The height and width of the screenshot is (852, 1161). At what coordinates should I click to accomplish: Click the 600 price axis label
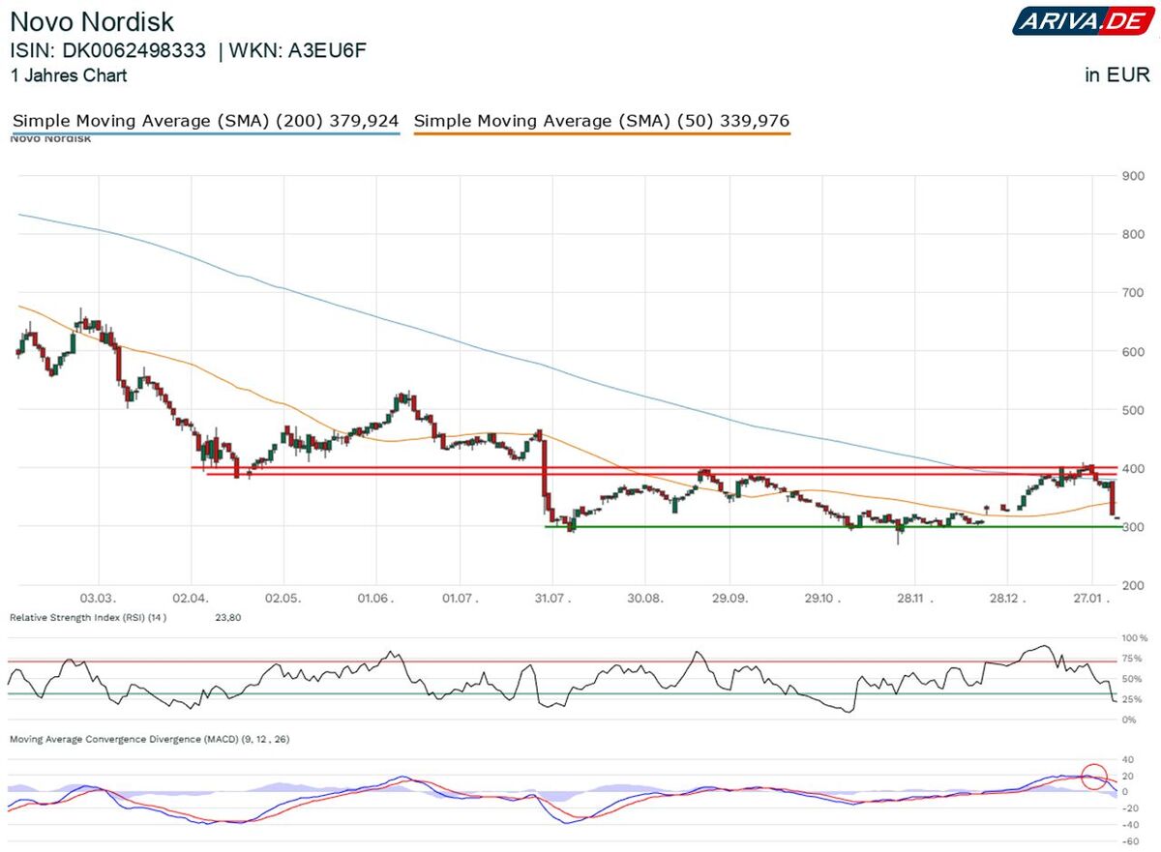click(1133, 351)
